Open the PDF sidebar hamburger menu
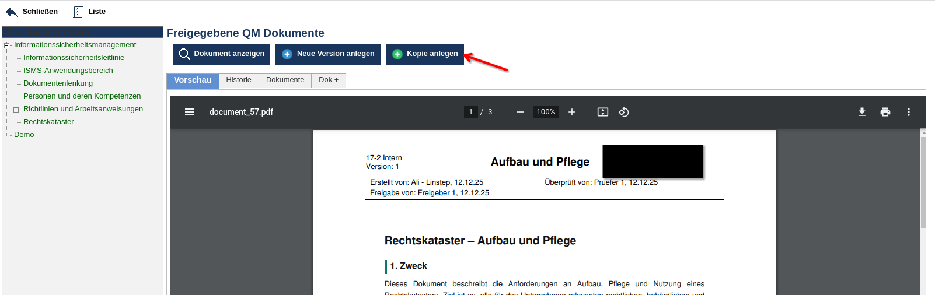 [190, 112]
